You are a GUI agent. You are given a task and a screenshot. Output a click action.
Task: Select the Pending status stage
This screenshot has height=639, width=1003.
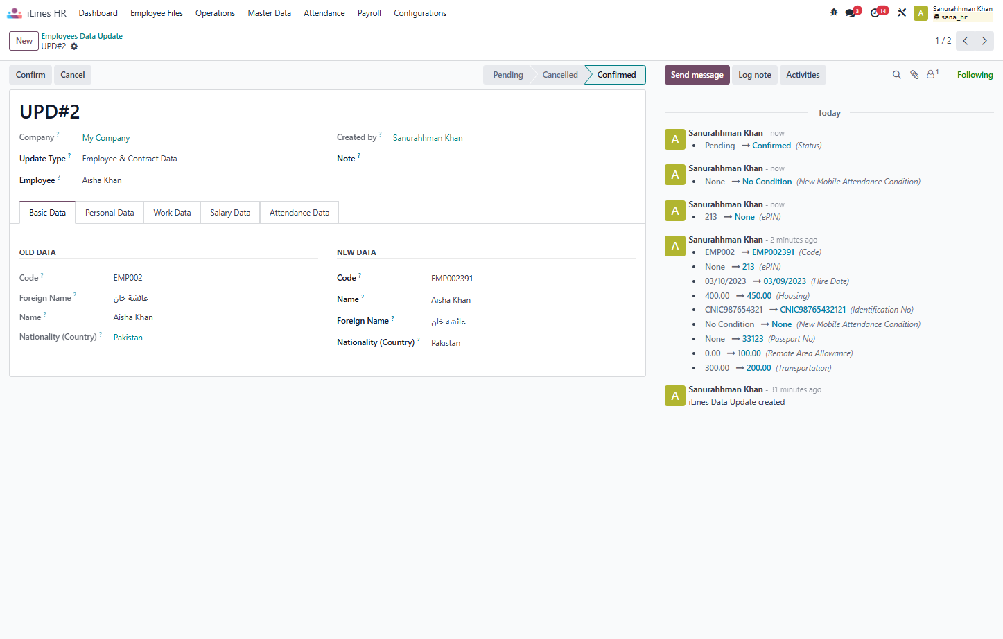(508, 75)
